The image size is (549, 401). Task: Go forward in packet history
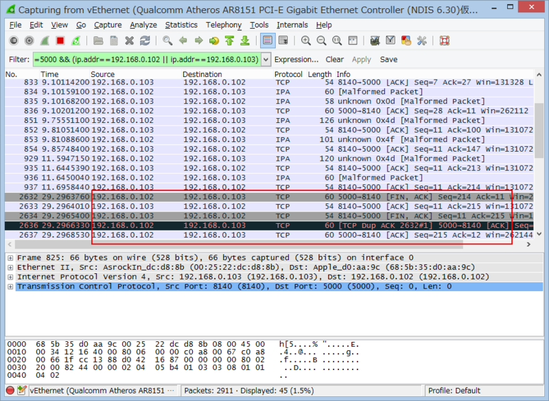[x=198, y=41]
